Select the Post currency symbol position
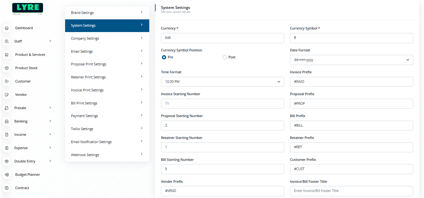424x198 pixels. (225, 57)
